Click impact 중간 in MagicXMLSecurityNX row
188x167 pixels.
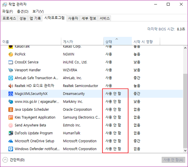tap(137, 94)
